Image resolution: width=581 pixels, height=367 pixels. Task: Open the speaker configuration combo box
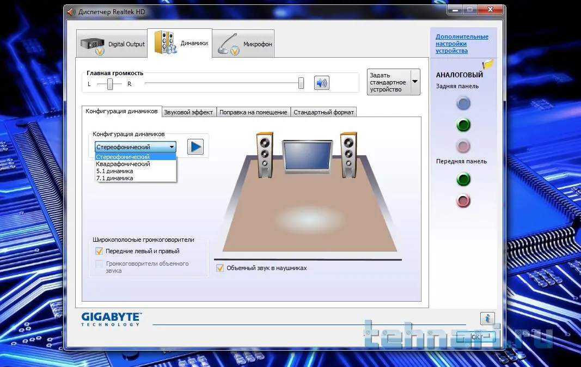135,147
